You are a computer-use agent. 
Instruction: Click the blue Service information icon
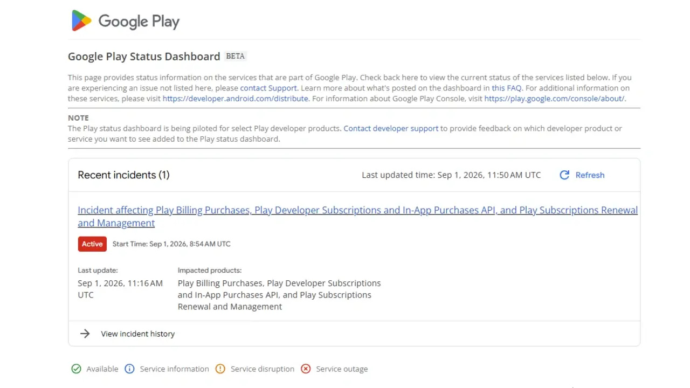tap(129, 369)
